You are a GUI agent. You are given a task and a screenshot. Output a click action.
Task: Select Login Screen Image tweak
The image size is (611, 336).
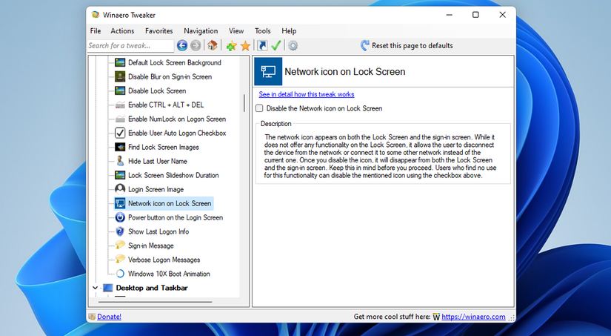coord(156,189)
